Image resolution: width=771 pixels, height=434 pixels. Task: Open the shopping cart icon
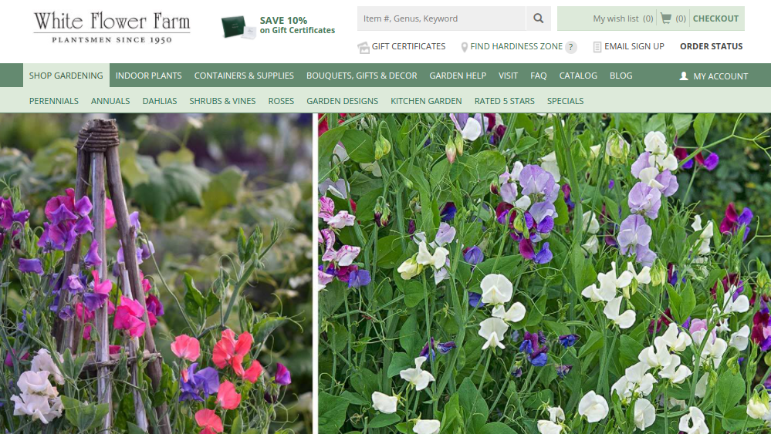pyautogui.click(x=666, y=19)
